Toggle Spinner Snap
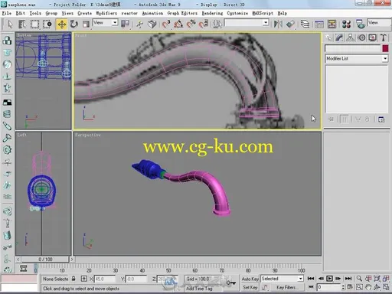 [x=204, y=24]
